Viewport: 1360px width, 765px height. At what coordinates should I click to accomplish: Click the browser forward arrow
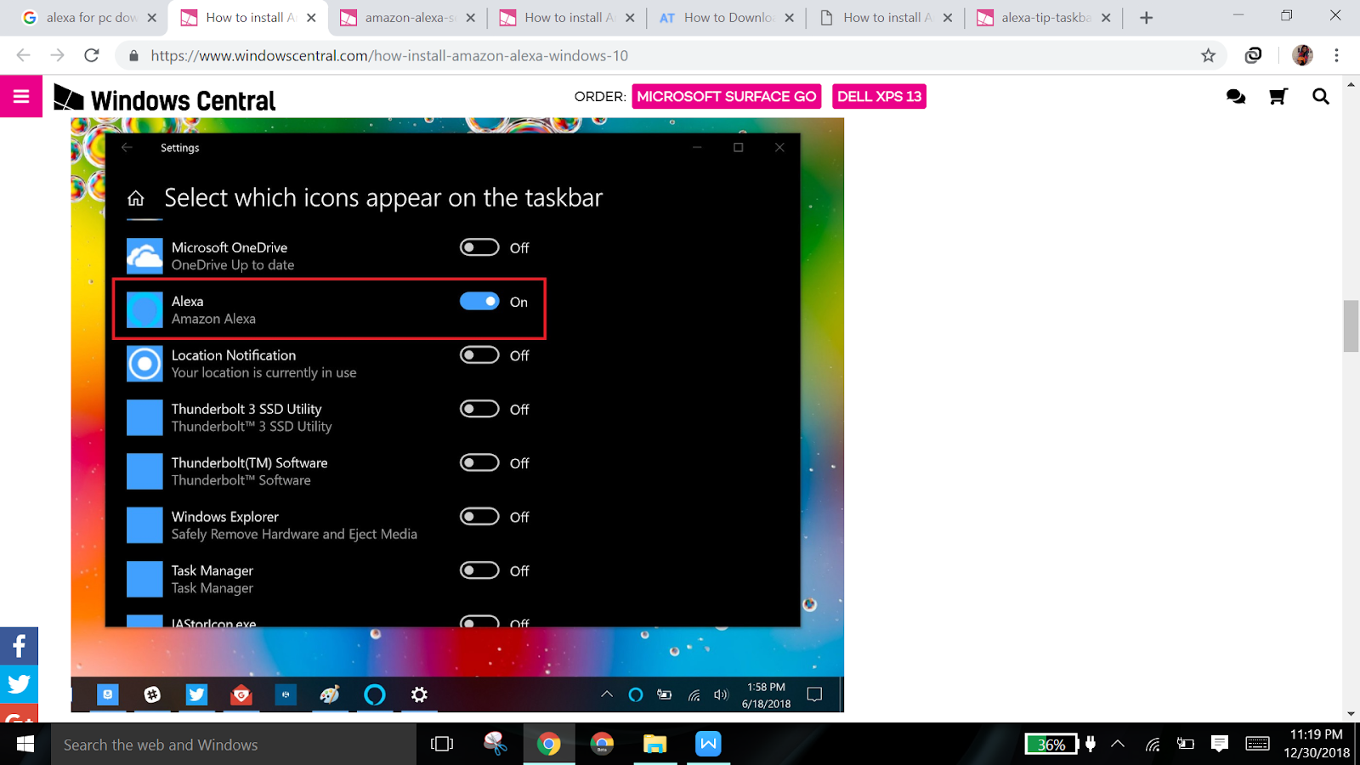(57, 55)
